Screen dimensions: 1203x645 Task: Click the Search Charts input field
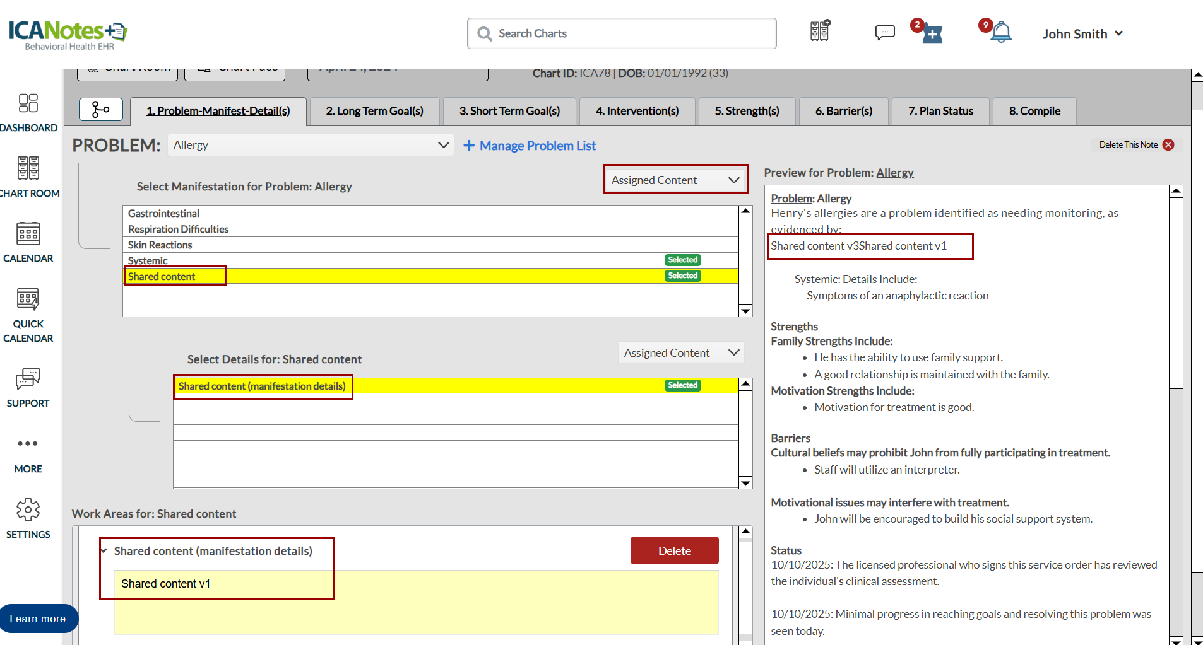pyautogui.click(x=622, y=33)
